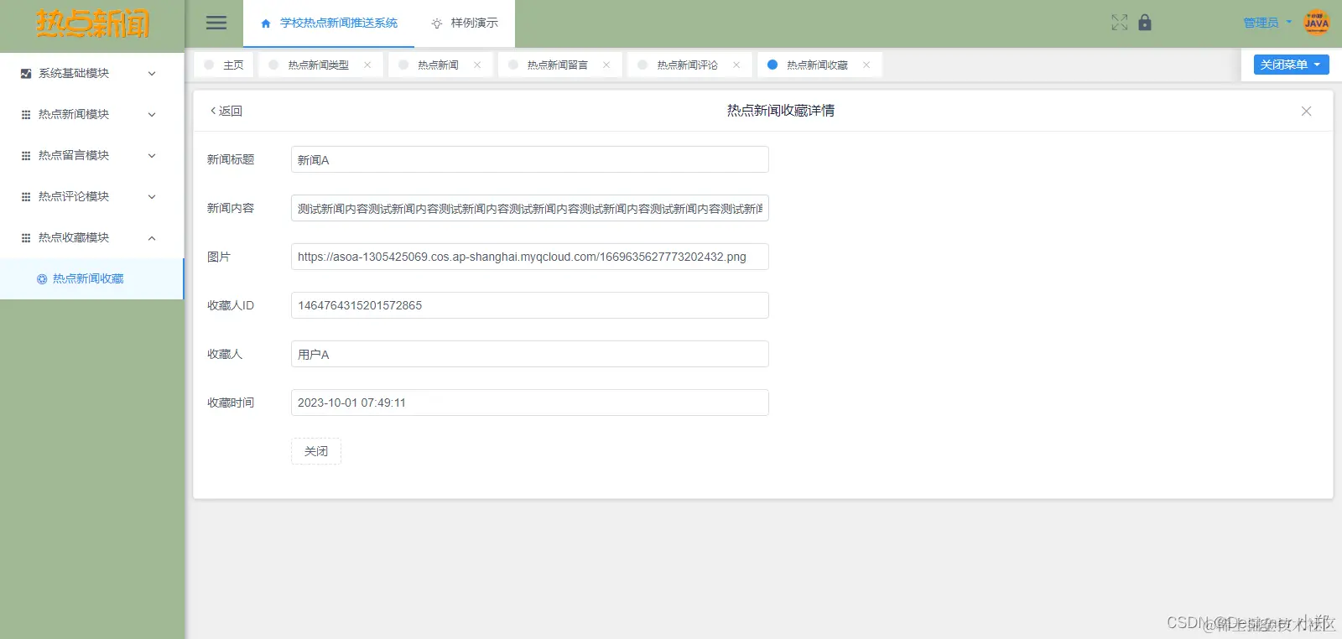Expand 热点留言模块 chevron
The width and height of the screenshot is (1342, 639).
pos(152,156)
